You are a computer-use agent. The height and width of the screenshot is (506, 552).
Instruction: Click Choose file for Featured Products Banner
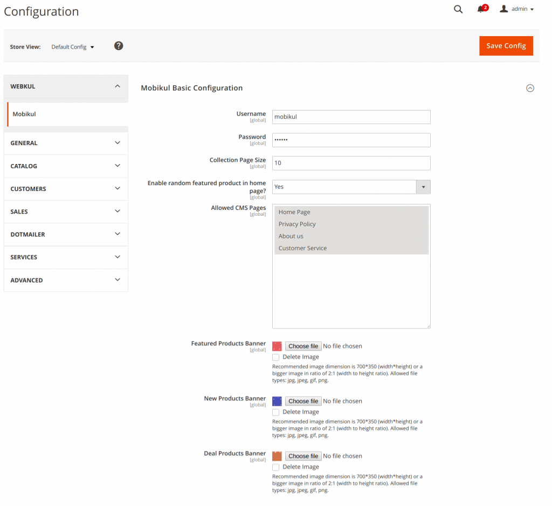303,346
